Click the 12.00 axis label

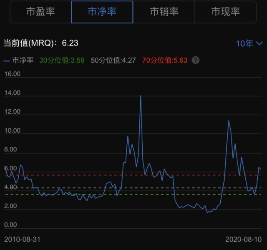coord(12,112)
